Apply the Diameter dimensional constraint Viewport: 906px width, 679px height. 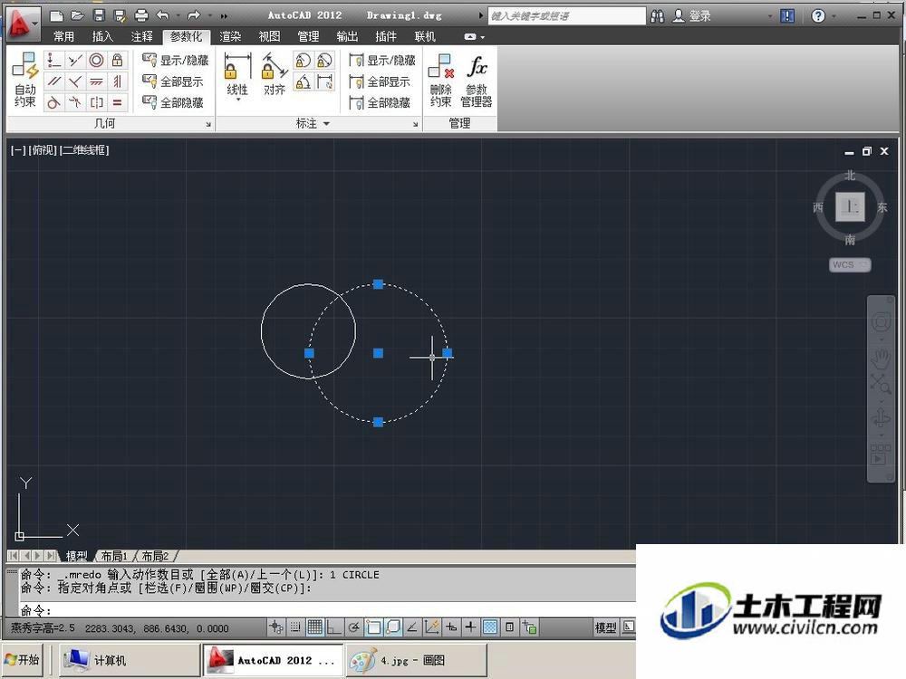coord(324,60)
